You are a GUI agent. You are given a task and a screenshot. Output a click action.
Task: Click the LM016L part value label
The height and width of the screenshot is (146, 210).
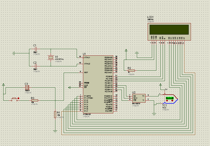(151, 19)
